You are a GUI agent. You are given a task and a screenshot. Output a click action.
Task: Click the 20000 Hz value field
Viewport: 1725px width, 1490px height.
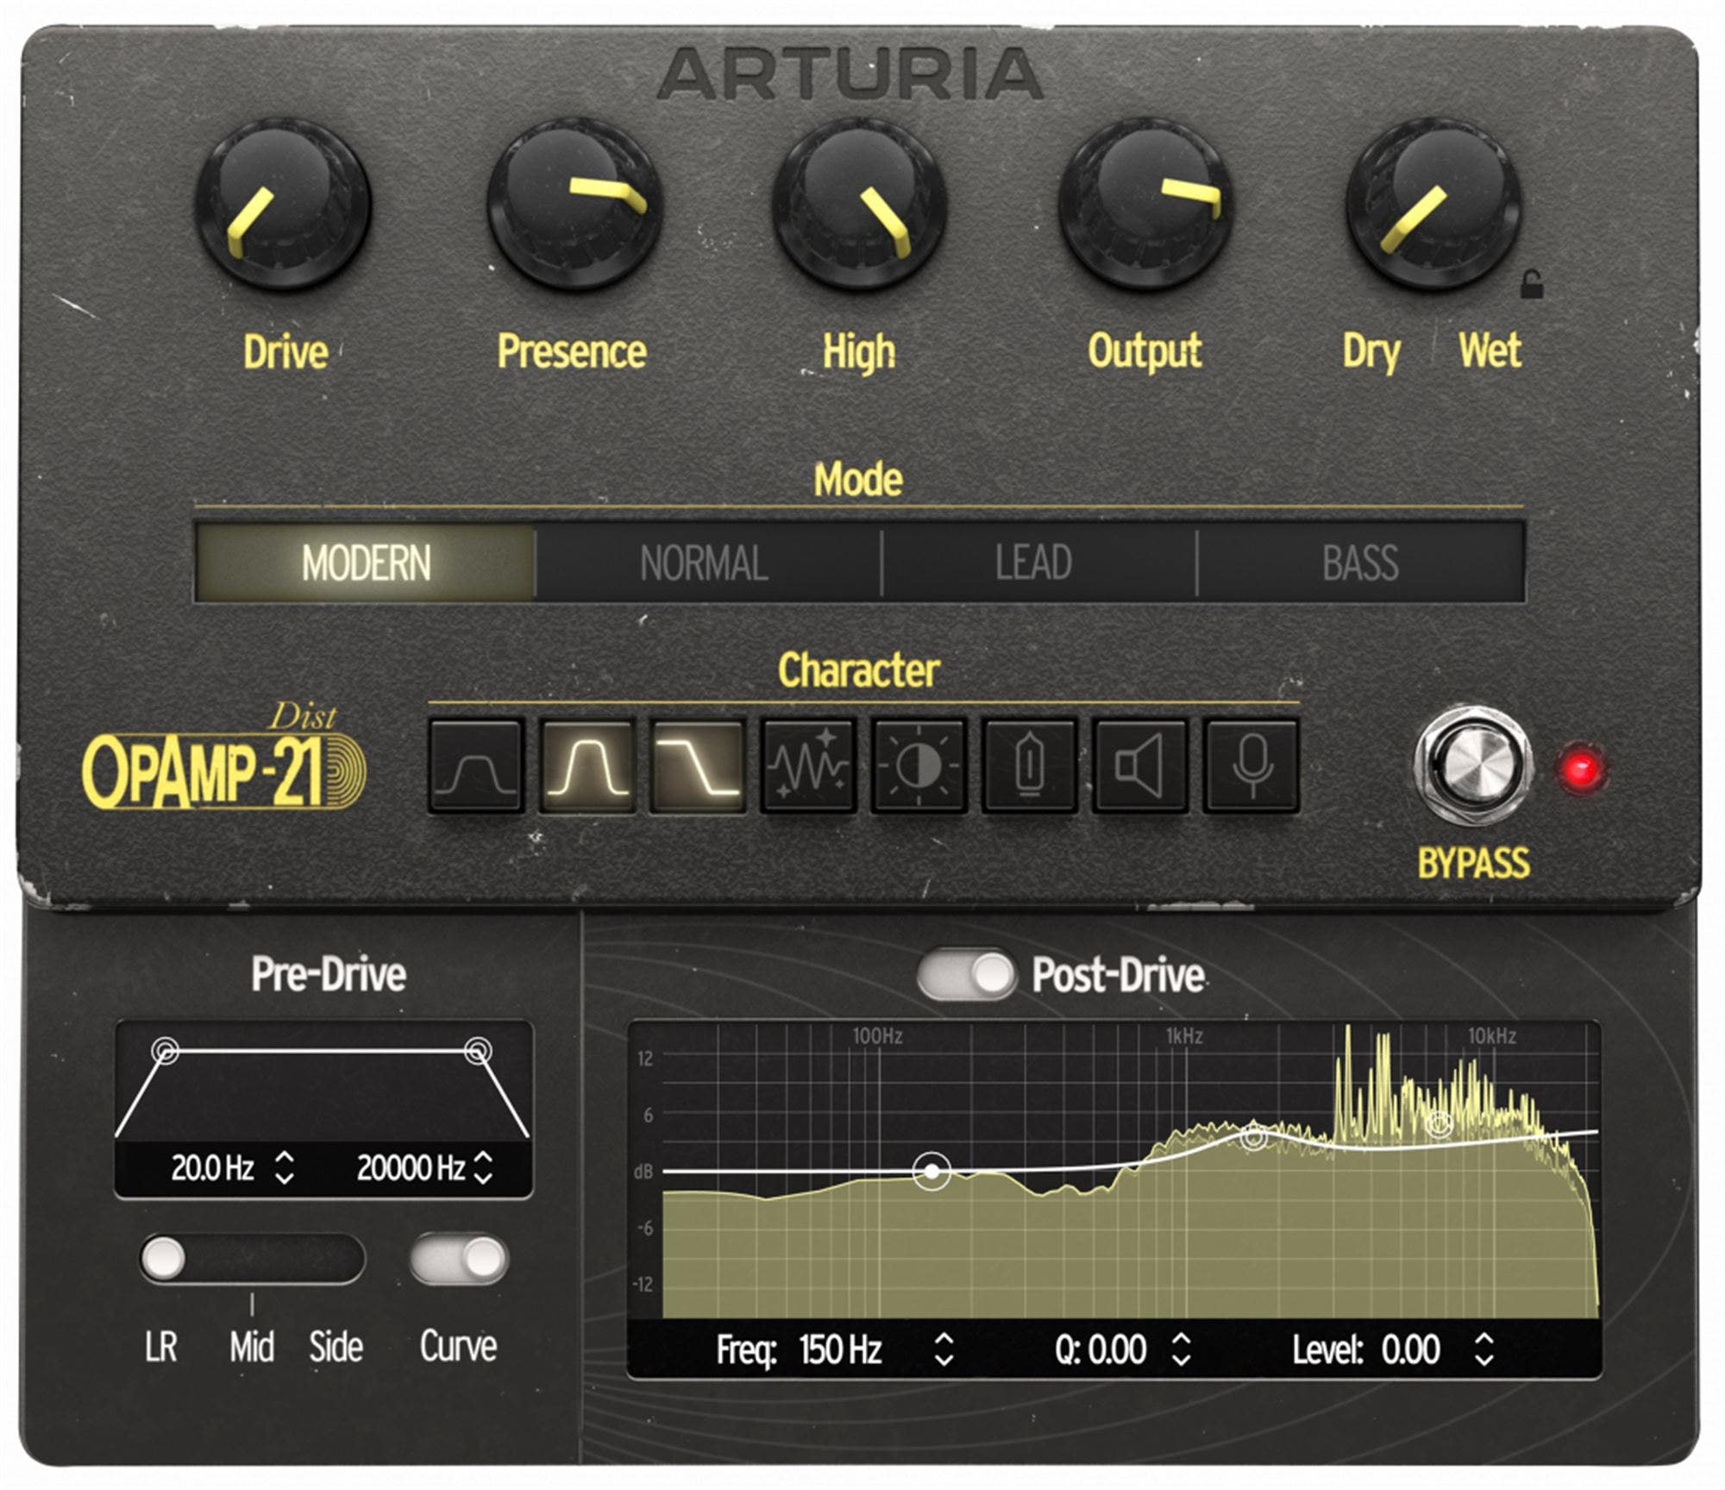point(411,1168)
